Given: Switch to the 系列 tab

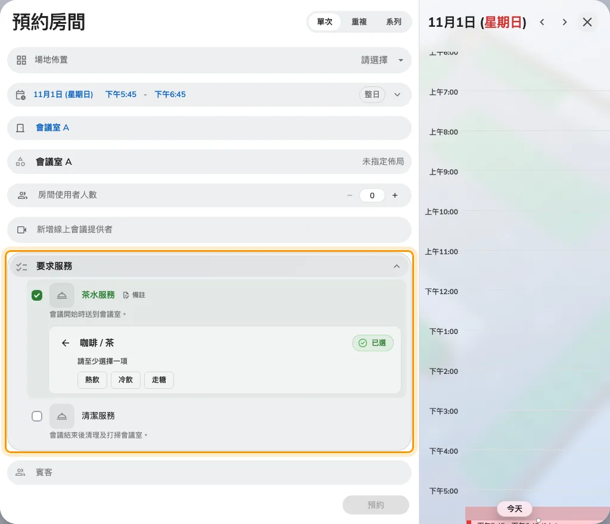Looking at the screenshot, I should coord(393,22).
